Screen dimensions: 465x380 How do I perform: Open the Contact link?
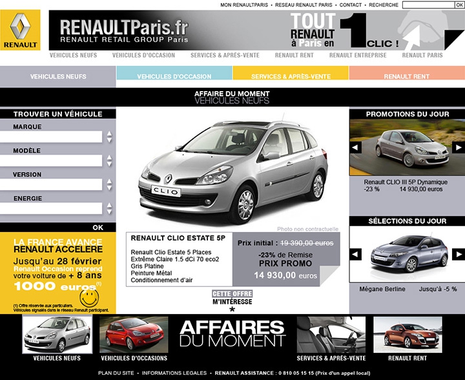351,5
